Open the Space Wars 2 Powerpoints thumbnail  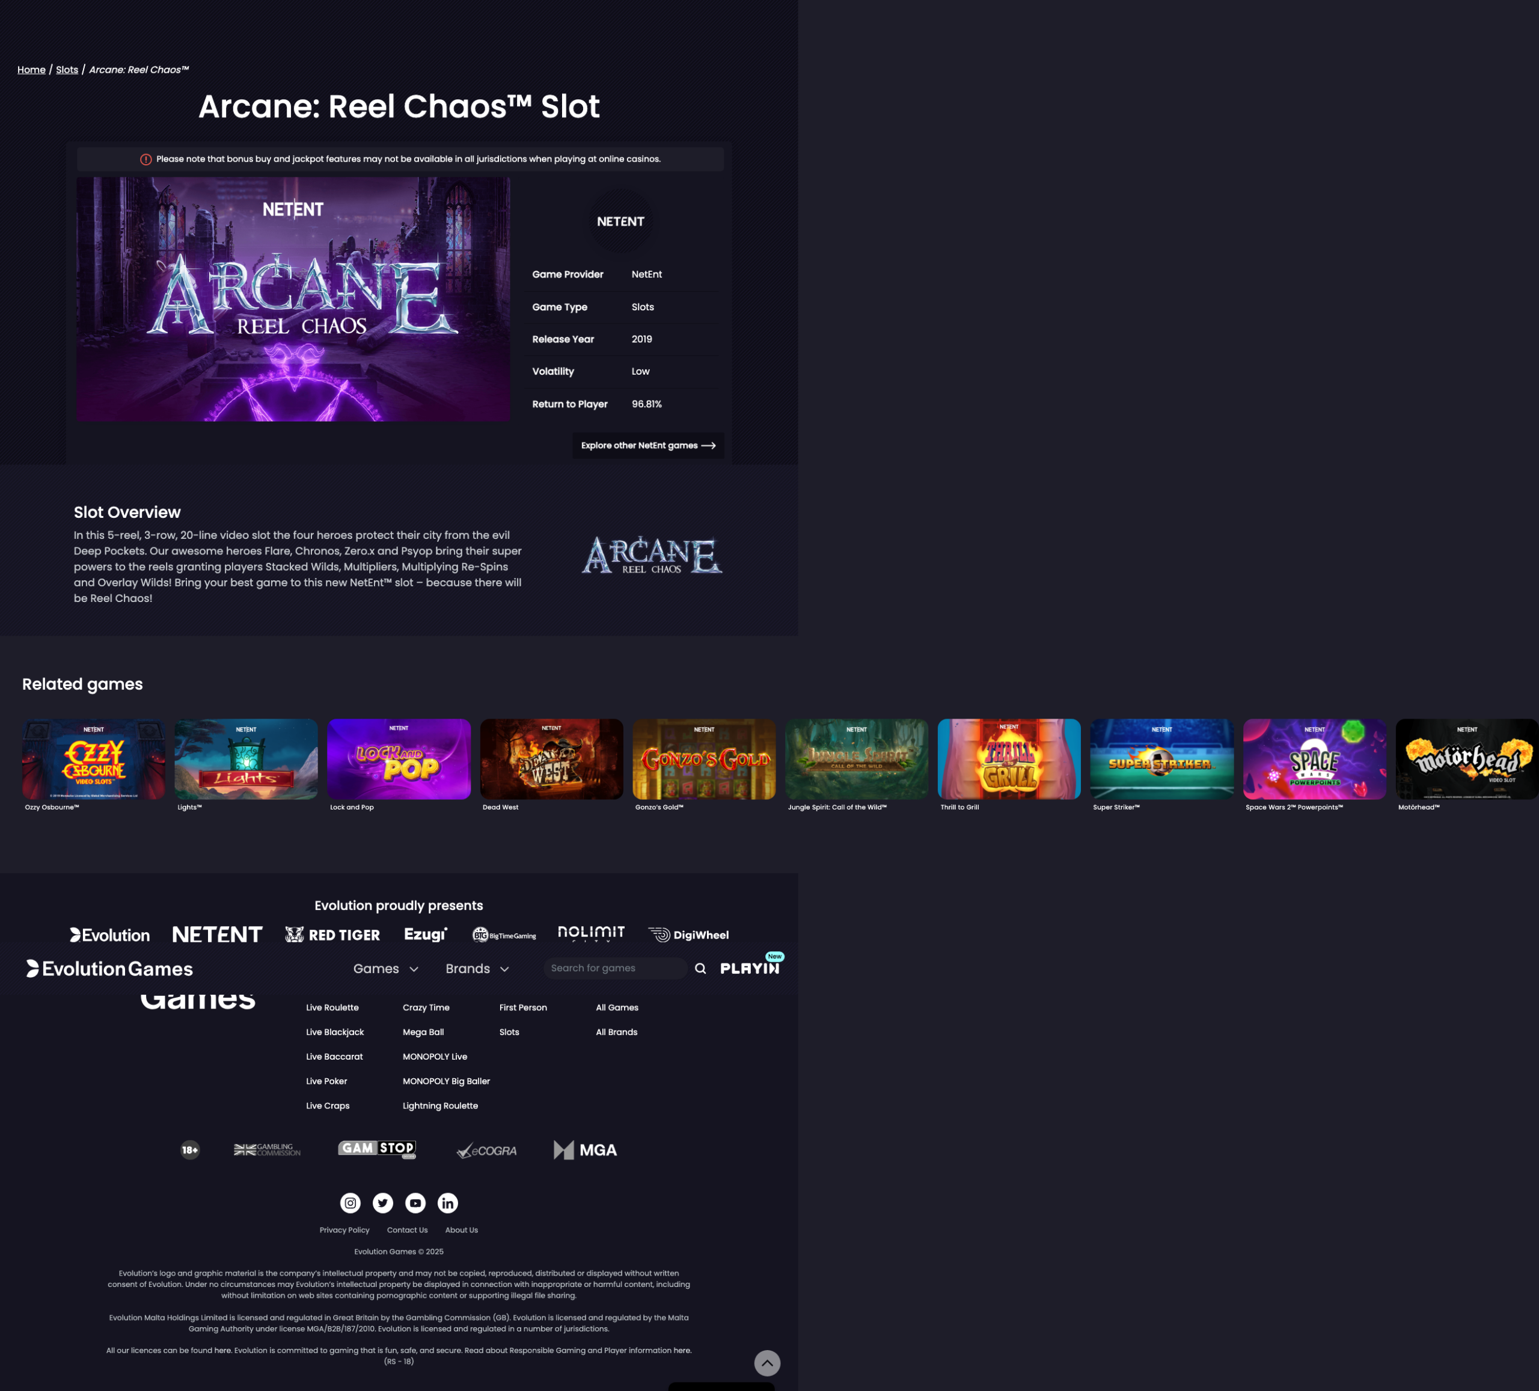(x=1315, y=758)
